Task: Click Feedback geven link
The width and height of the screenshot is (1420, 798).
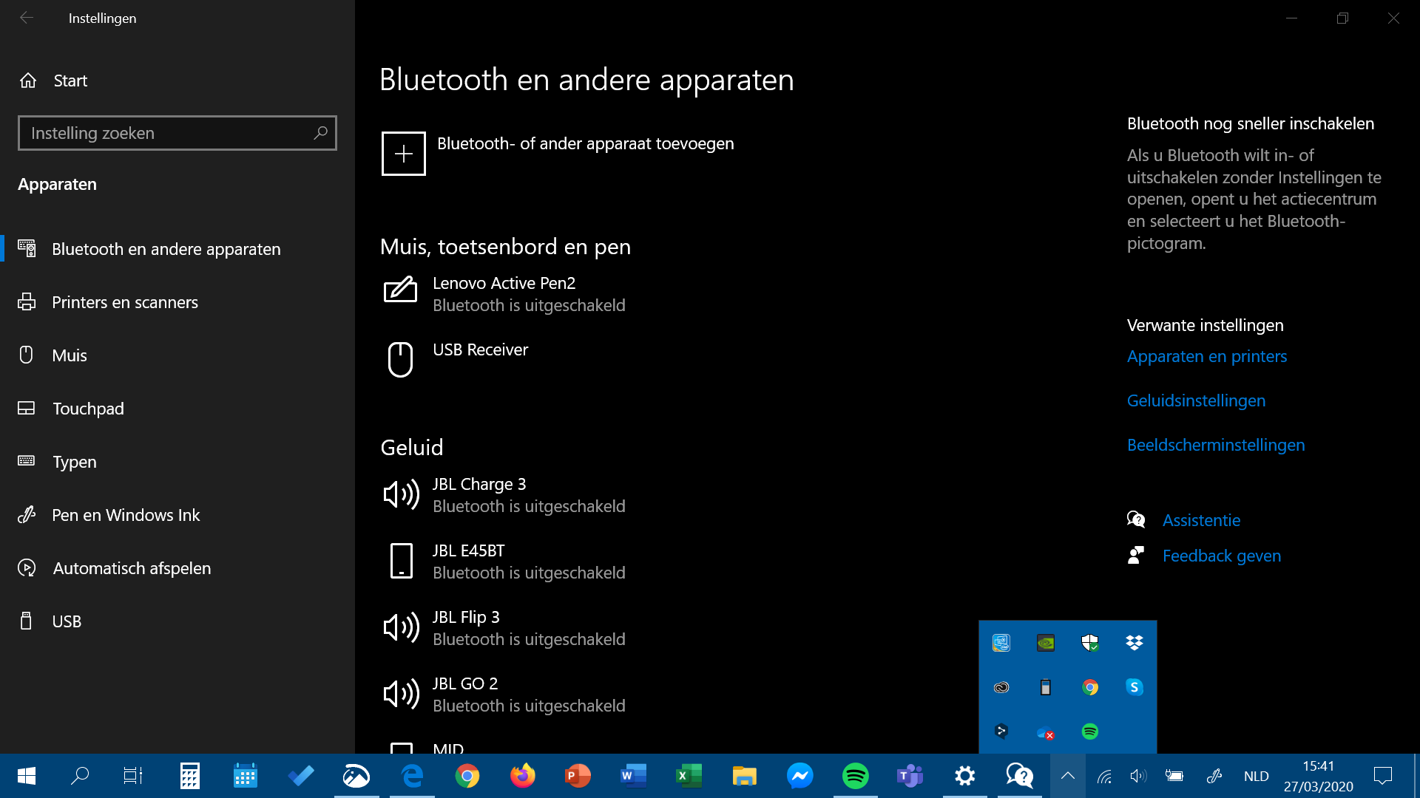Action: 1221,556
